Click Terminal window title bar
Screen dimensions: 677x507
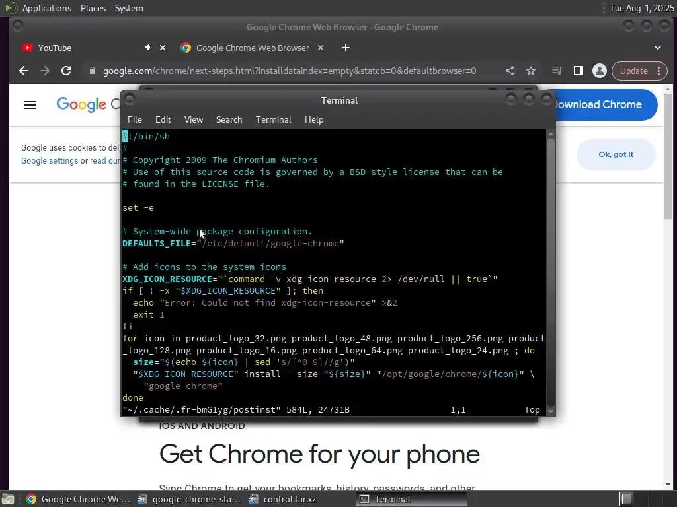339,100
